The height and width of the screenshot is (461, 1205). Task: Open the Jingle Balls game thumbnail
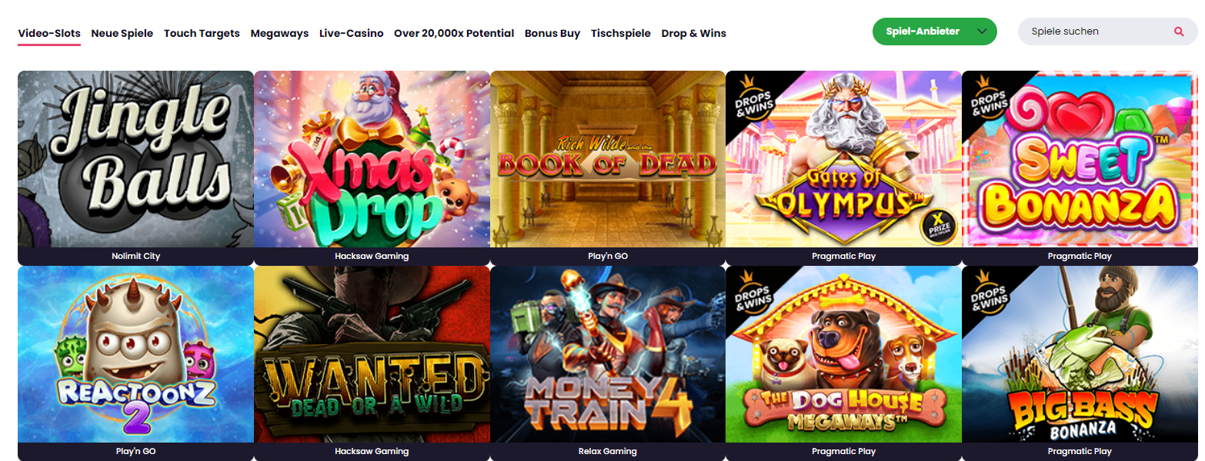(x=135, y=159)
